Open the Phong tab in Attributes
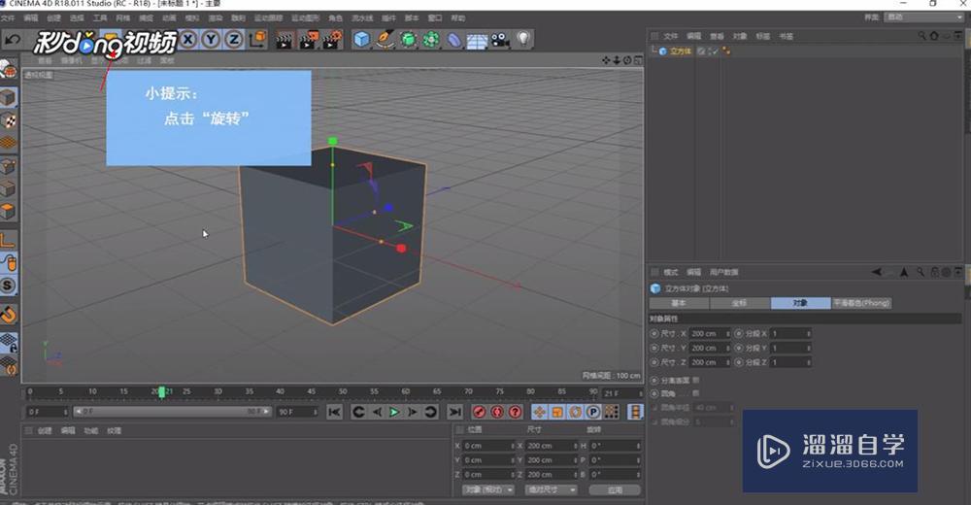Image resolution: width=971 pixels, height=505 pixels. (x=860, y=303)
